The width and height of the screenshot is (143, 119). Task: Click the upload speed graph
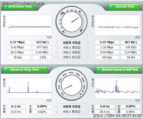(117, 25)
